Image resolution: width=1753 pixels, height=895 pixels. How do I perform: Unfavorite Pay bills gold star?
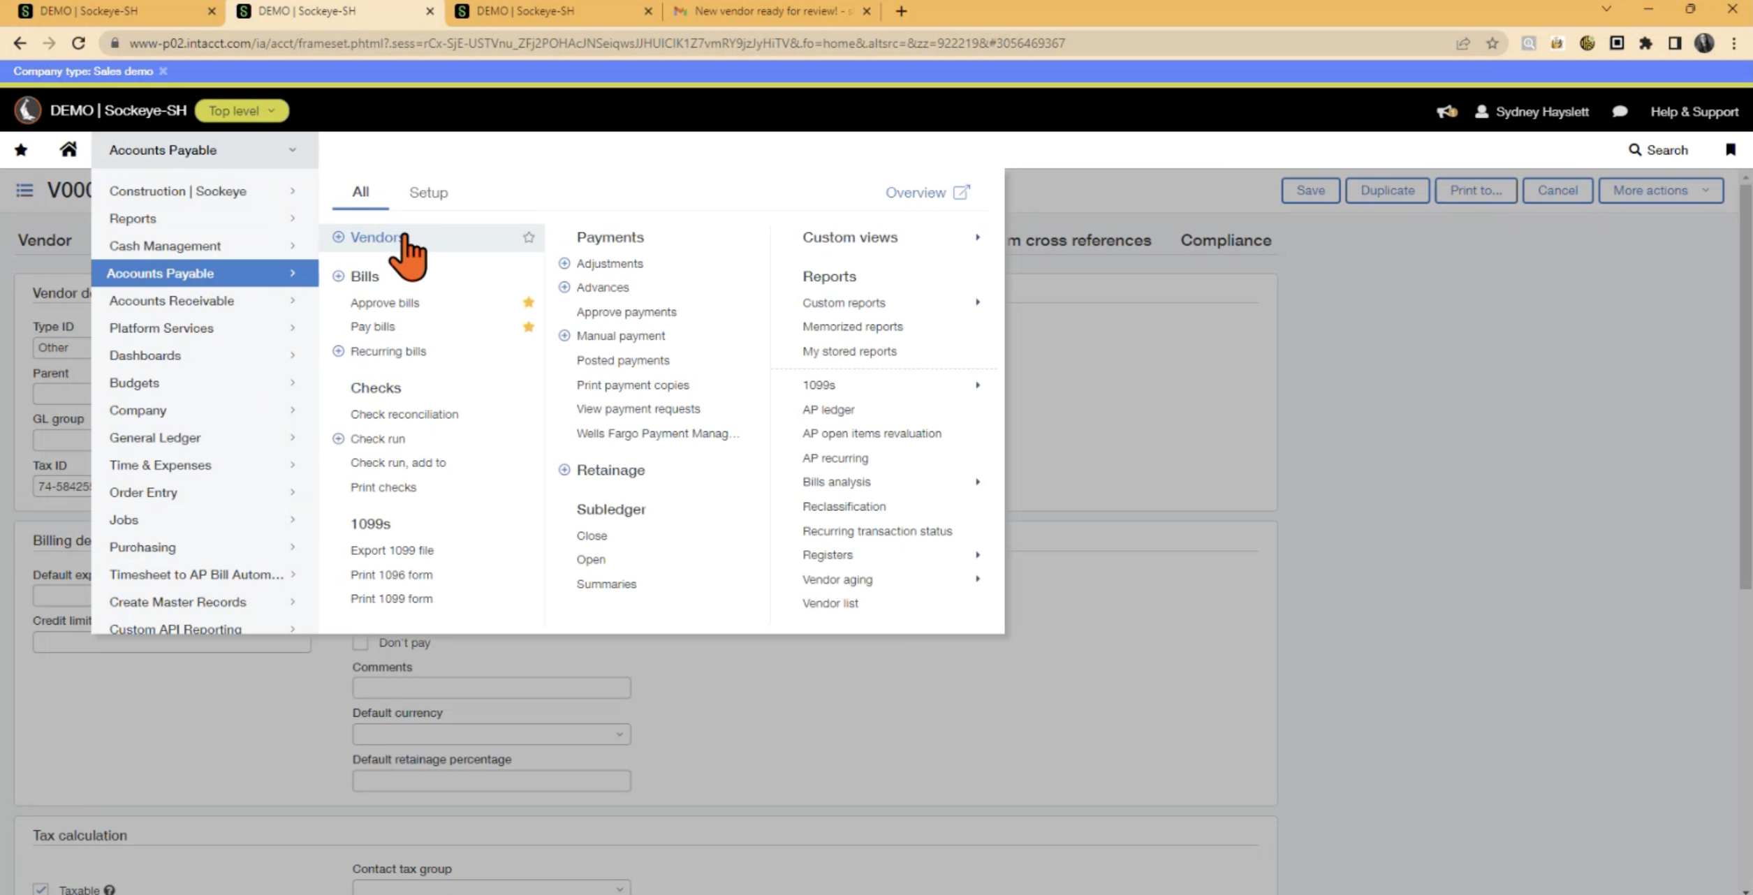pyautogui.click(x=529, y=327)
